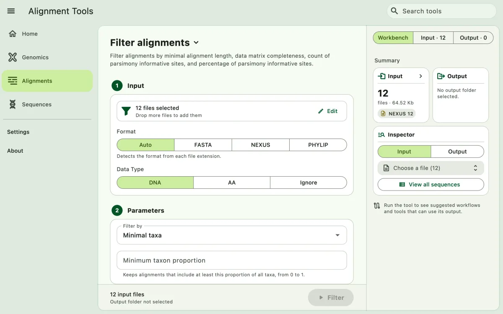Click the Edit files button
The width and height of the screenshot is (503, 314).
coord(328,111)
